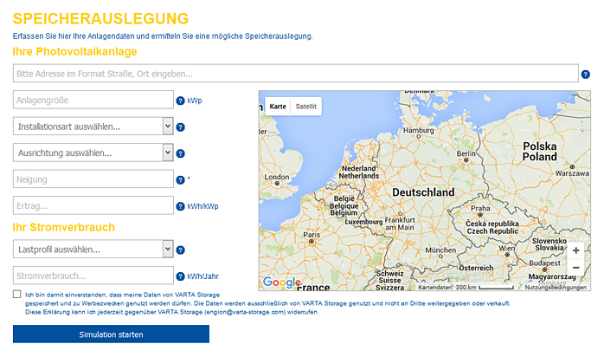Open the Nutzungsbedingungen link on the map
The image size is (604, 357).
click(556, 287)
